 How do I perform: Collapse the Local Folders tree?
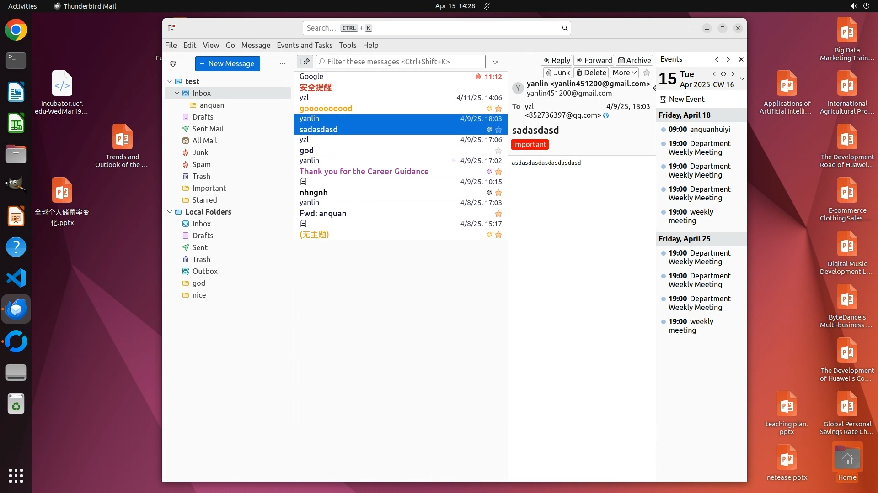pyautogui.click(x=170, y=212)
